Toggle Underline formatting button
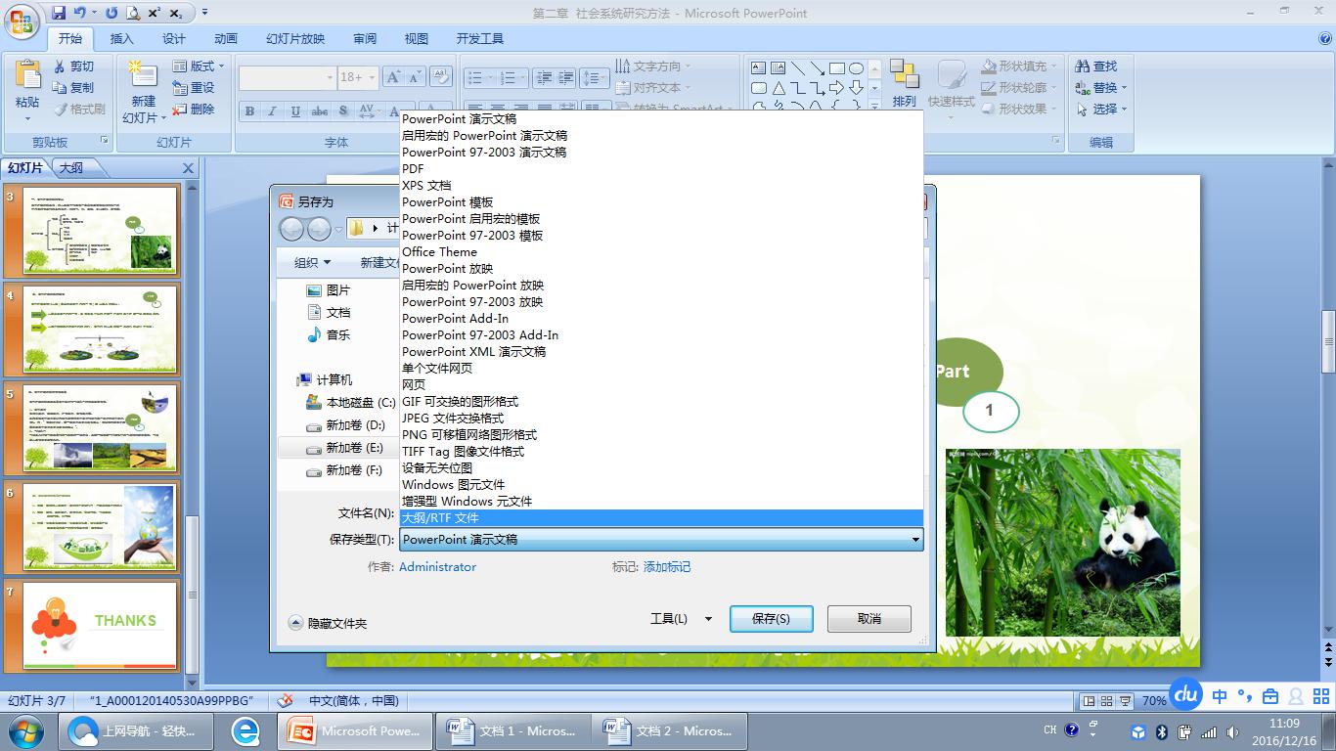Viewport: 1336px width, 751px height. coord(295,110)
